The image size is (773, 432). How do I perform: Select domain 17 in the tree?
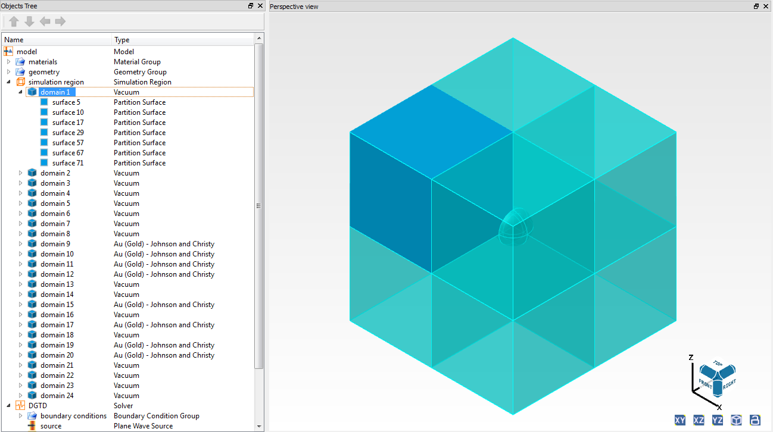[57, 324]
